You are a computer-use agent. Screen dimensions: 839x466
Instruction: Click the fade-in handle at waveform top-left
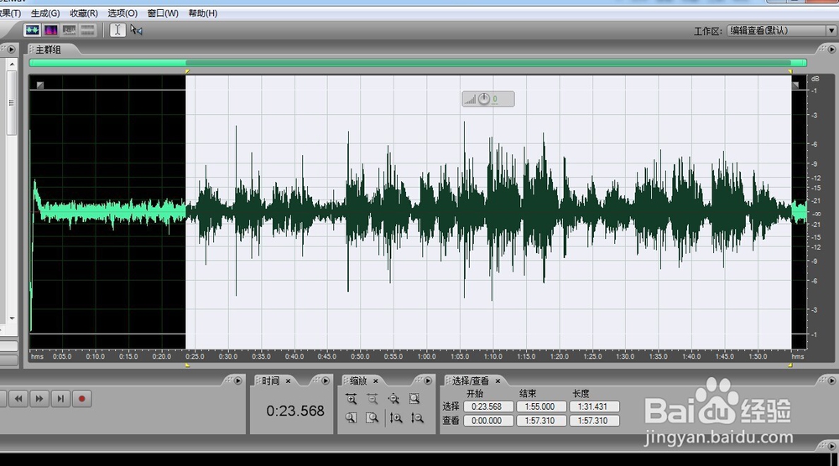click(x=40, y=85)
